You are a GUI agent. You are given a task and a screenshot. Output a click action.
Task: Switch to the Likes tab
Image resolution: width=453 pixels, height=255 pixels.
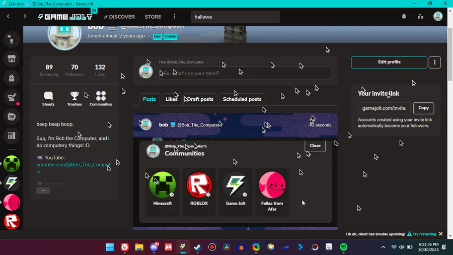tap(171, 99)
